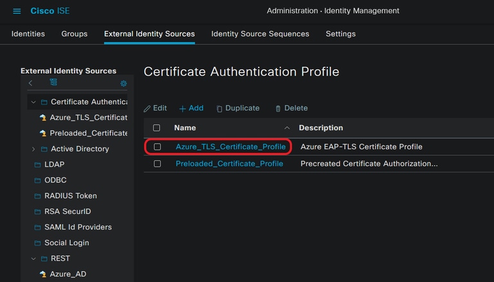Switch to the Identity Source Sequences tab

260,34
